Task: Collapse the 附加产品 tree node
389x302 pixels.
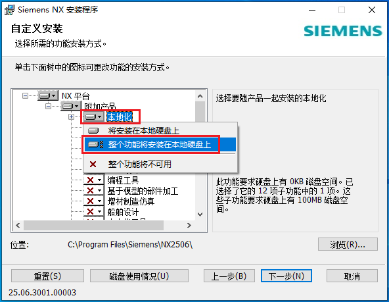Action: [x=49, y=107]
